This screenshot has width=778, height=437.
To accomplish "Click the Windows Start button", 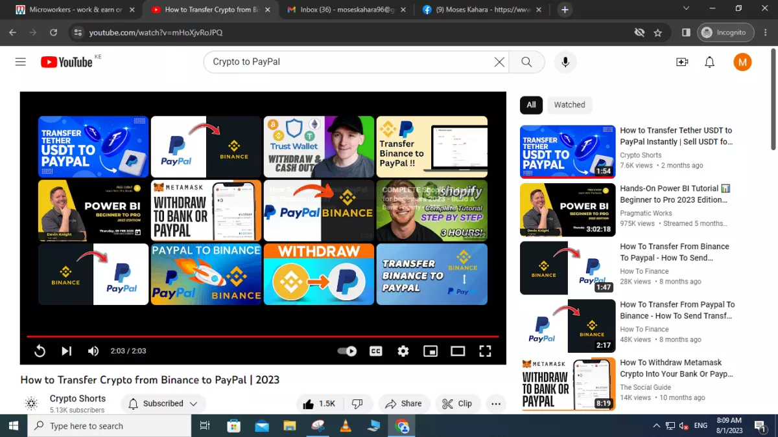I will tap(14, 425).
